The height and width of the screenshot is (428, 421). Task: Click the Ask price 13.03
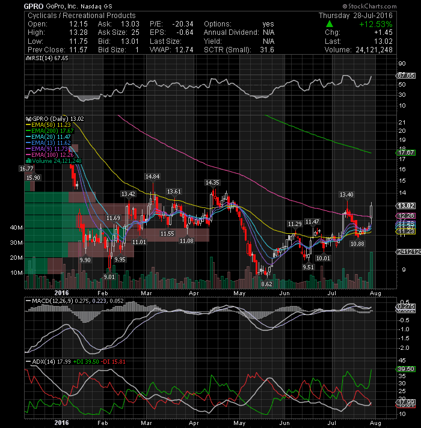130,24
